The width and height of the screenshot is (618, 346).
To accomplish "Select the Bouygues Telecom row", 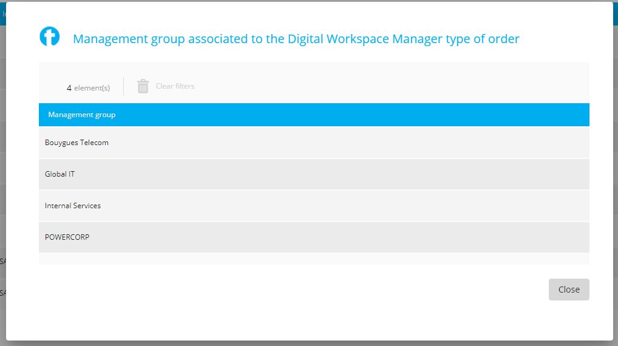I will point(76,143).
